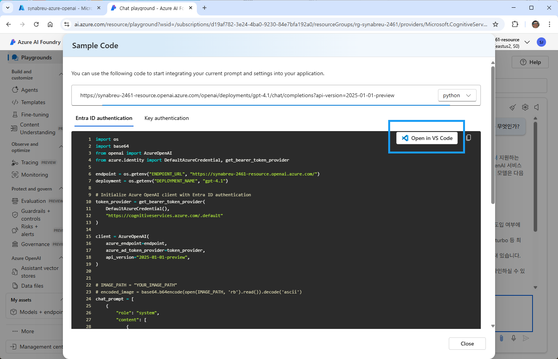Viewport: 558px width, 359px height.
Task: Open Agents in the sidebar
Action: click(x=29, y=90)
